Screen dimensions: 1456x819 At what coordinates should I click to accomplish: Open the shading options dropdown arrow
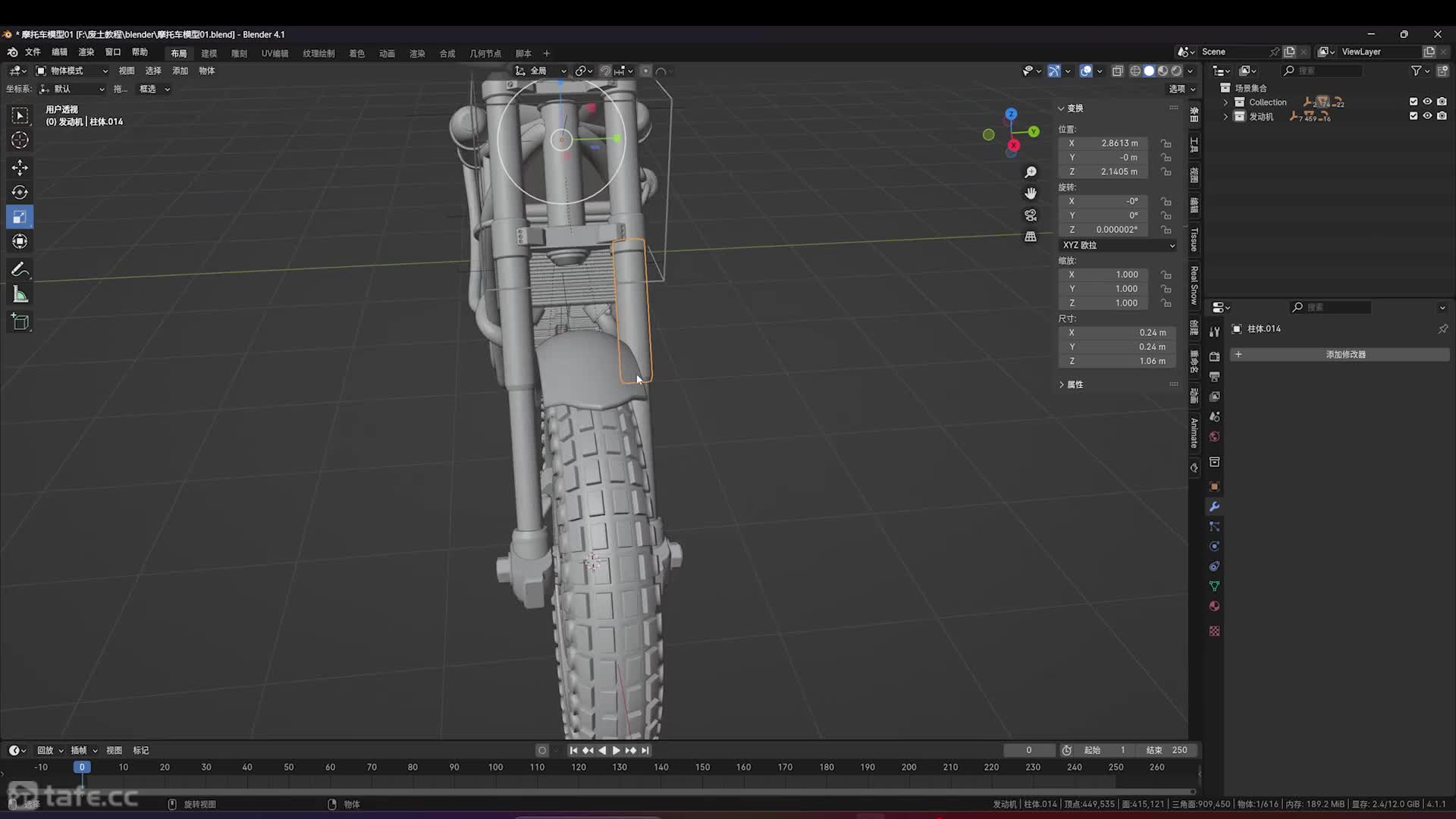tap(1190, 71)
